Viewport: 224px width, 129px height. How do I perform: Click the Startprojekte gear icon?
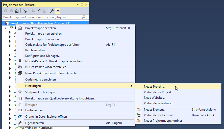(20, 92)
